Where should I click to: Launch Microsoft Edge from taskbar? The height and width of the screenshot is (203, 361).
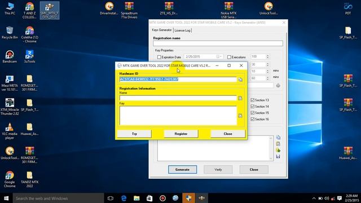pos(124,198)
